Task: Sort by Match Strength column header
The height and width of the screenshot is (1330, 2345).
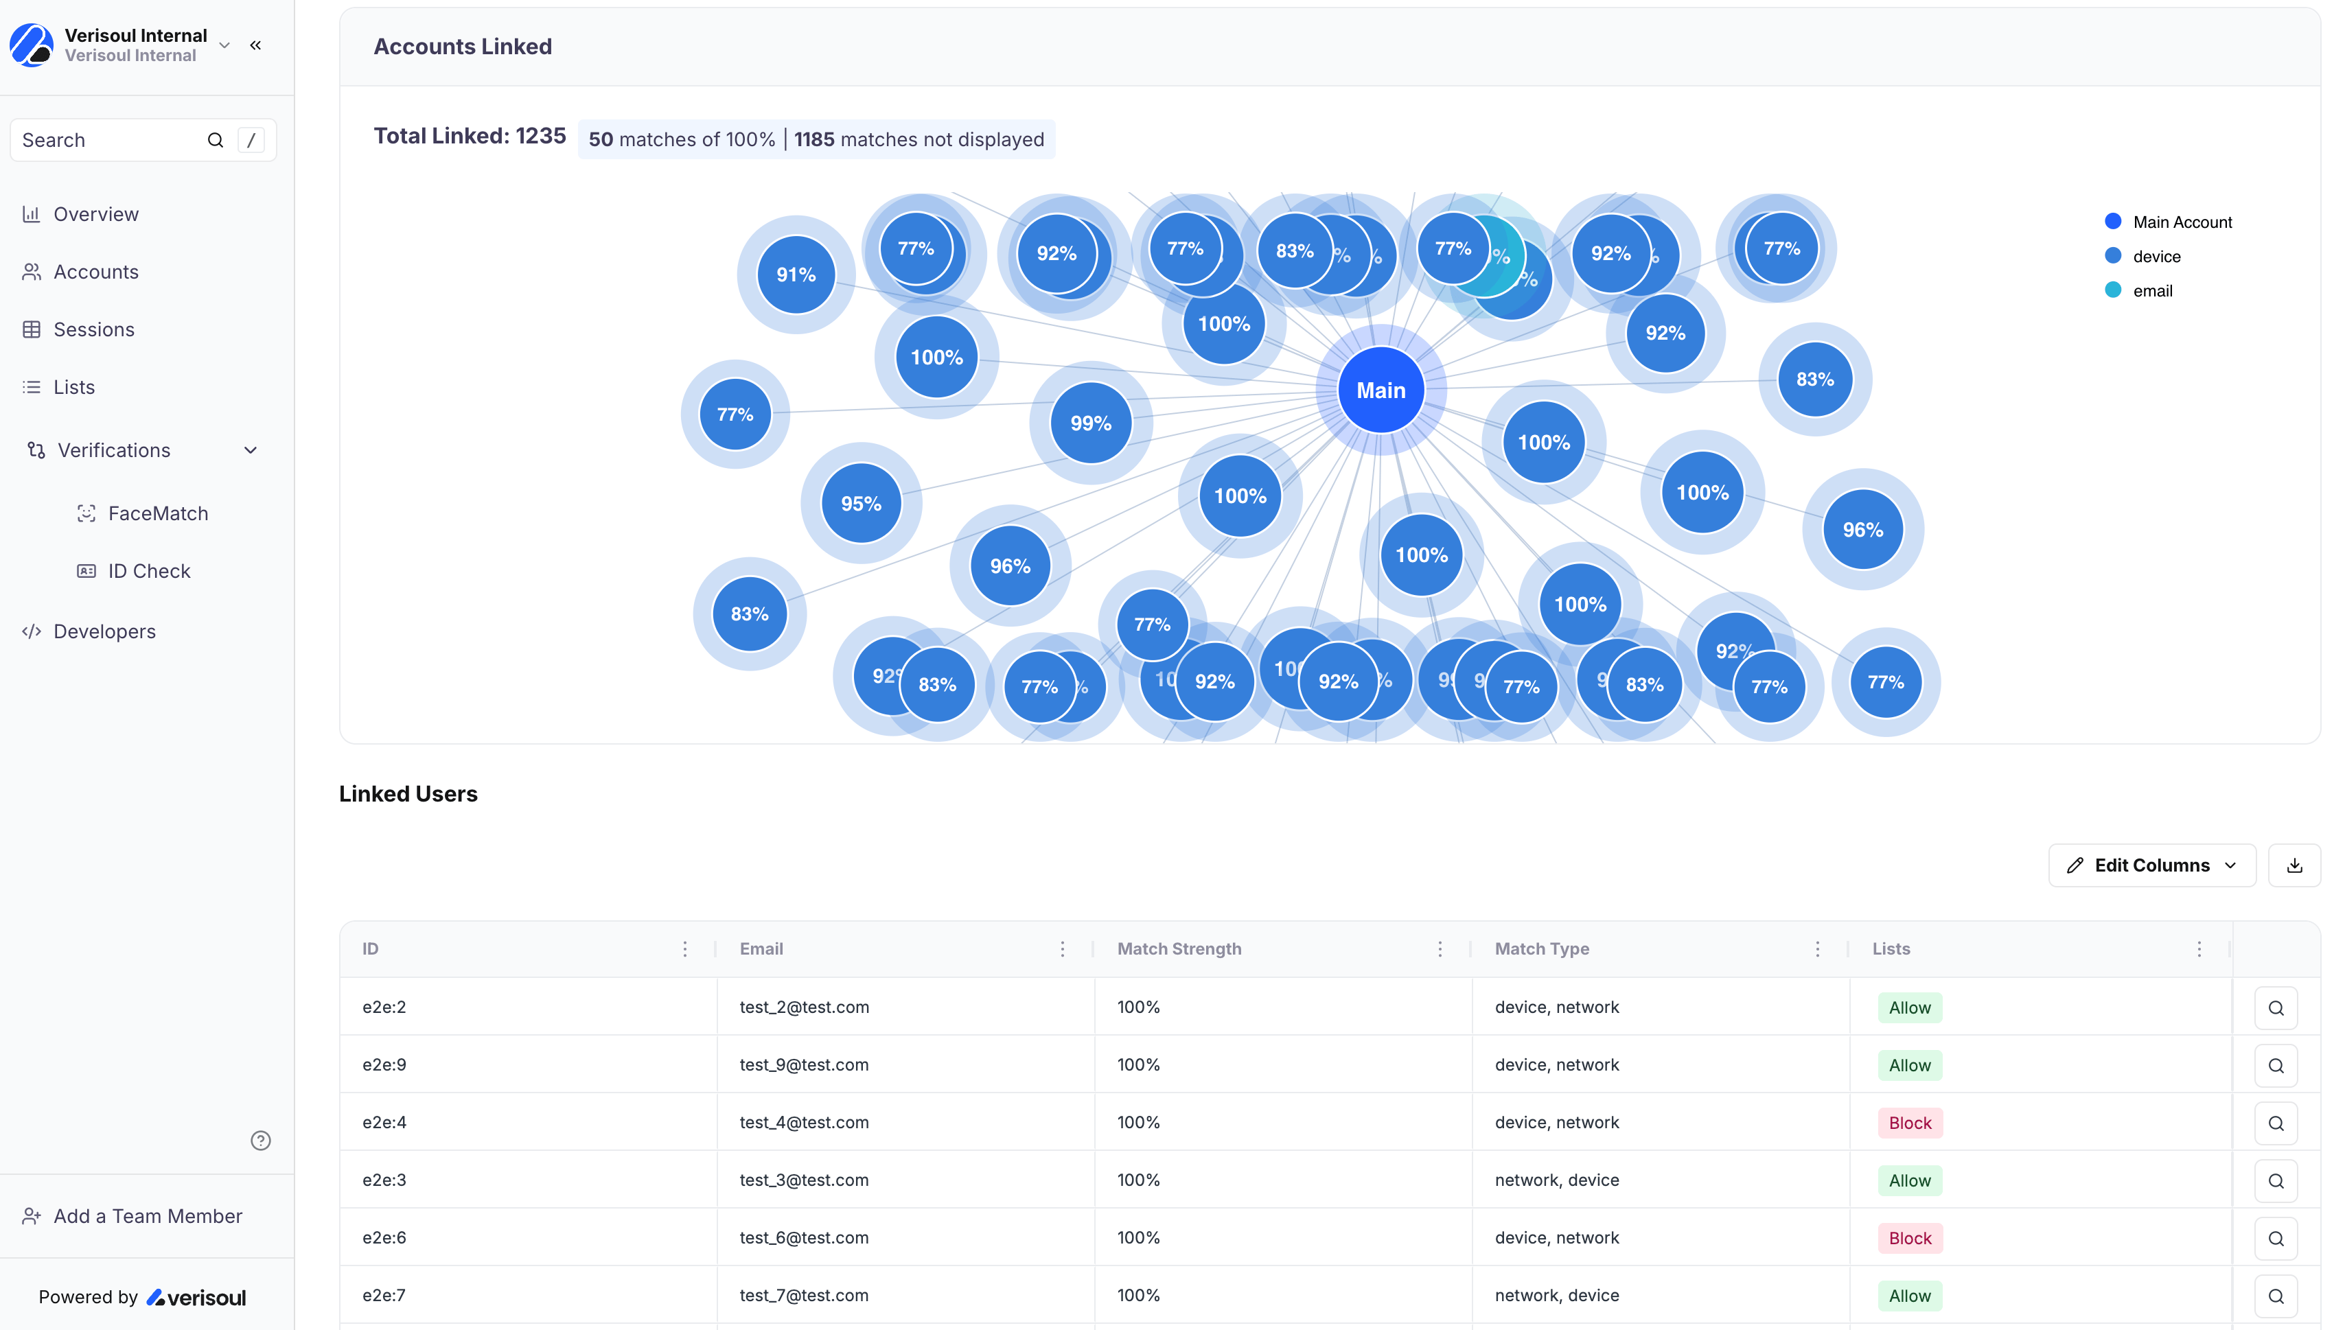Action: [x=1179, y=949]
